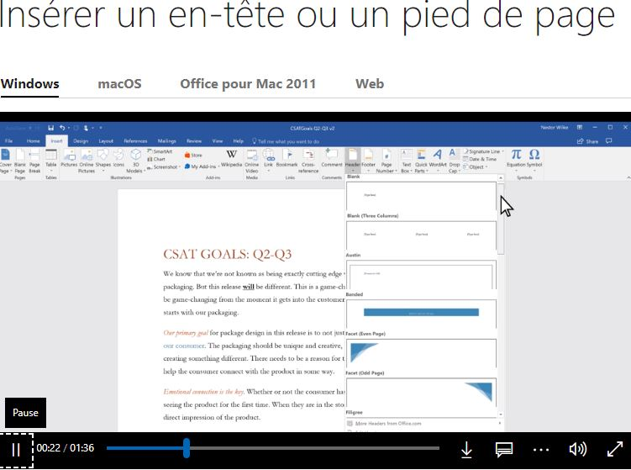The width and height of the screenshot is (631, 470).
Task: Click the Share button in Word
Action: 587,141
